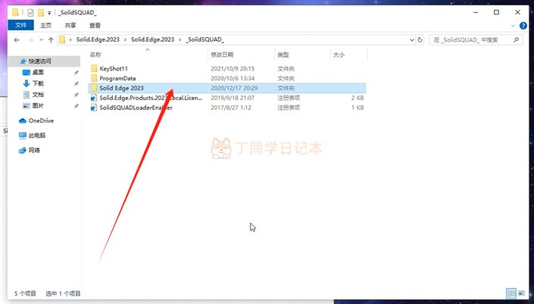Open 桌面 in the navigation pane
Screen dimensions: 534x304
tap(38, 72)
